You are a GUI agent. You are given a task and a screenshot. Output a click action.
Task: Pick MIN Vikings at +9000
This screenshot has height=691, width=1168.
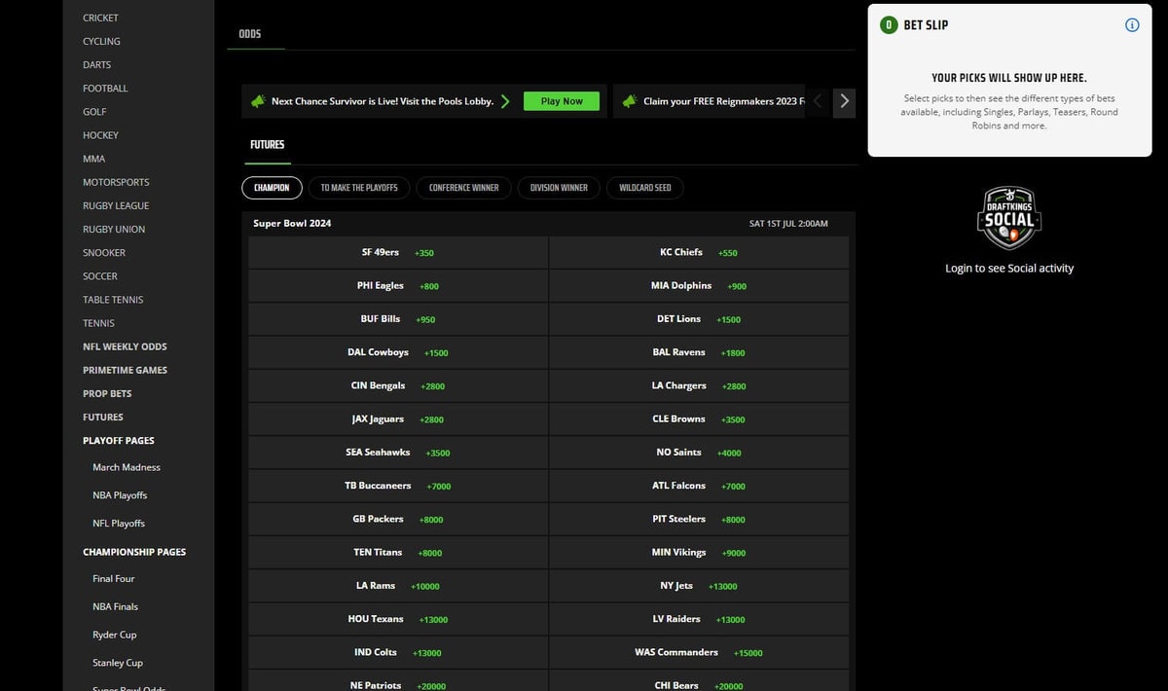[699, 553]
